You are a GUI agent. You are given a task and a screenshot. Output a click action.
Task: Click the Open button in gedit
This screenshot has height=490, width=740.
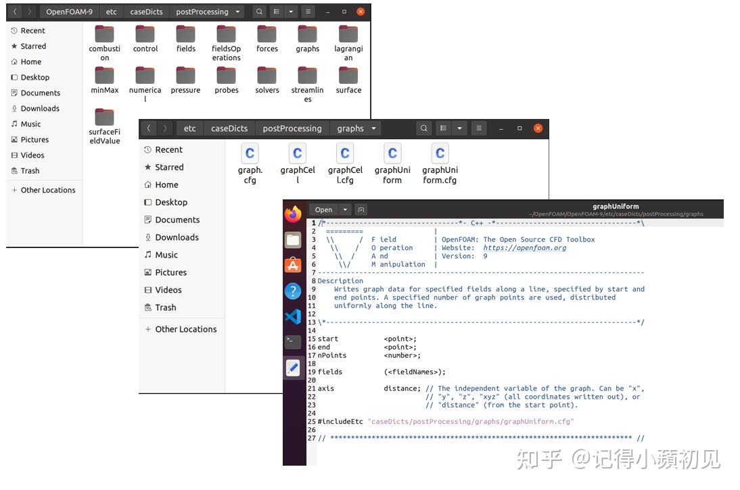click(323, 210)
